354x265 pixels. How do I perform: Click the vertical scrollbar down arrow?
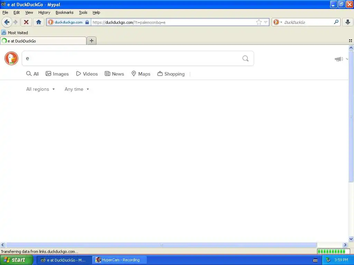pyautogui.click(x=351, y=239)
